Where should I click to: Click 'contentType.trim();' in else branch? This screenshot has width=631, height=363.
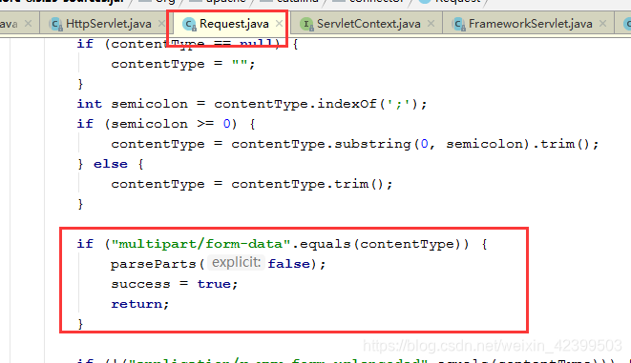[312, 184]
